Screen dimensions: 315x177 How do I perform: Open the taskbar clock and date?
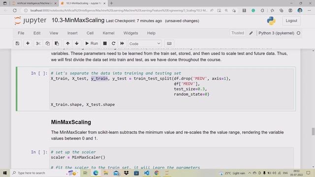(x=296, y=173)
